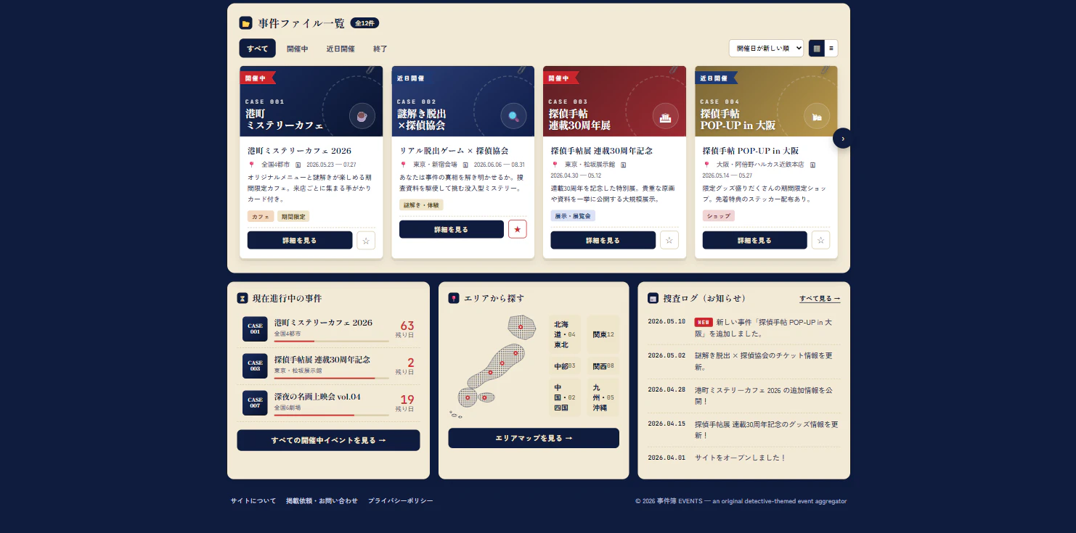The height and width of the screenshot is (533, 1076).
Task: Click the coffee cup icon on CASE 001
Action: [362, 115]
